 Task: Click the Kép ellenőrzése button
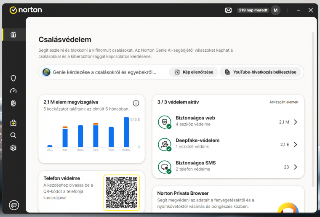[194, 72]
